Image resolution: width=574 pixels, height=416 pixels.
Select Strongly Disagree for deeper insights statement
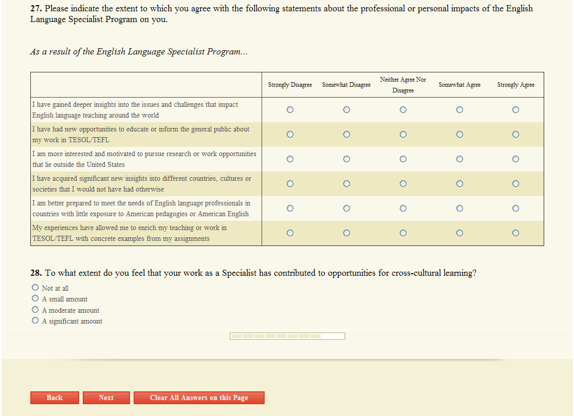[290, 110]
